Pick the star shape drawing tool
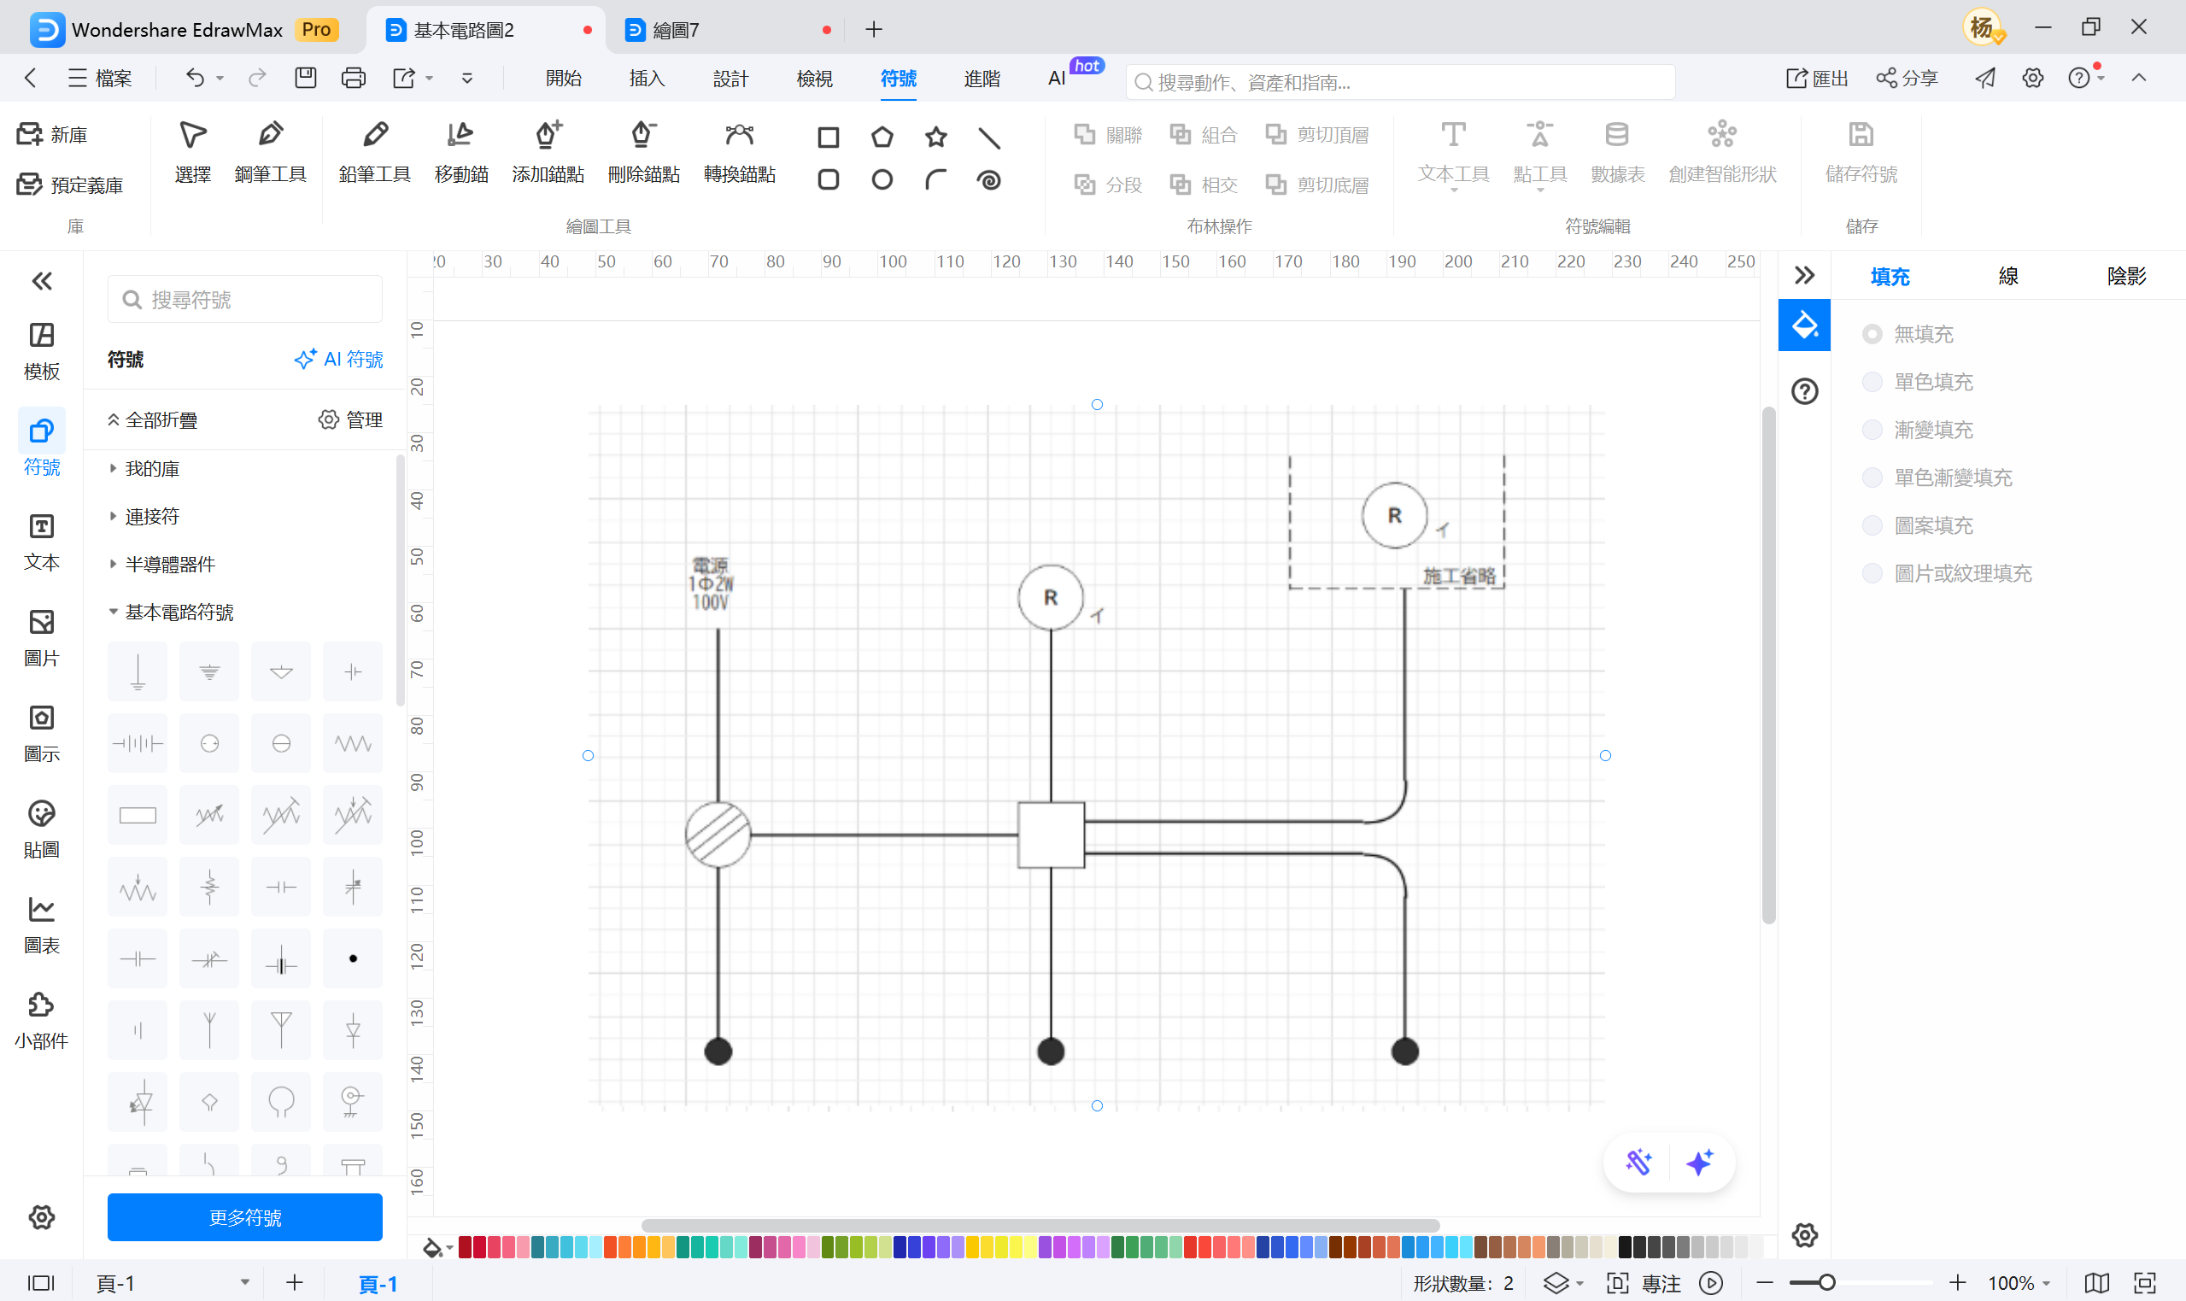This screenshot has height=1301, width=2186. 935,137
